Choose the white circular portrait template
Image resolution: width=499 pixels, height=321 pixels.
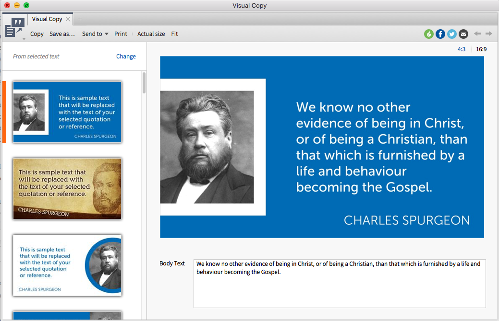[67, 265]
